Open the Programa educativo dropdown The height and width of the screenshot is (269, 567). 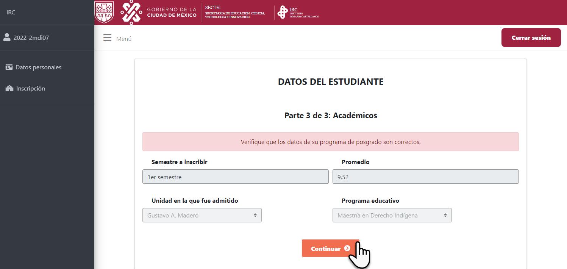(x=392, y=215)
